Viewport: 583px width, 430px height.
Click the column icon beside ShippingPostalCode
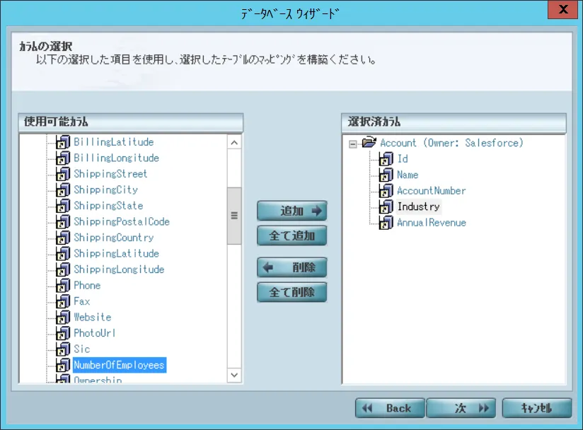coord(62,221)
